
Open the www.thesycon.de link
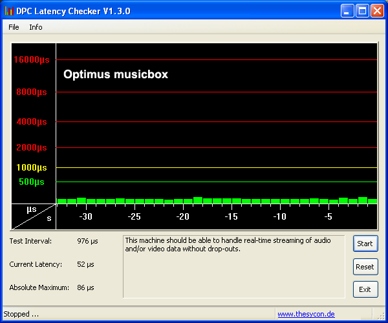tap(306, 314)
